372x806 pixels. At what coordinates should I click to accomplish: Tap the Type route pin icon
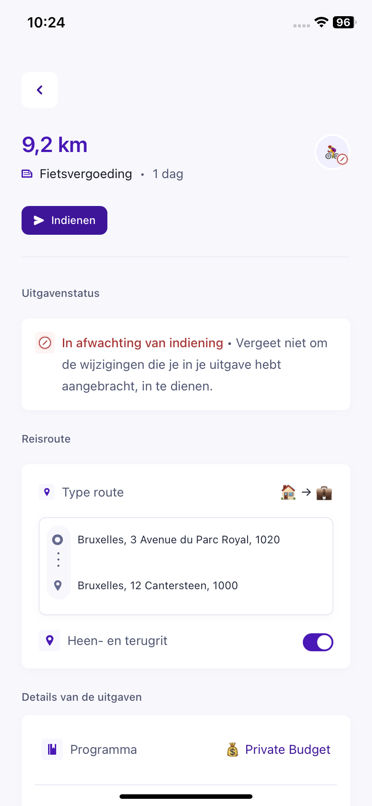[x=47, y=492]
